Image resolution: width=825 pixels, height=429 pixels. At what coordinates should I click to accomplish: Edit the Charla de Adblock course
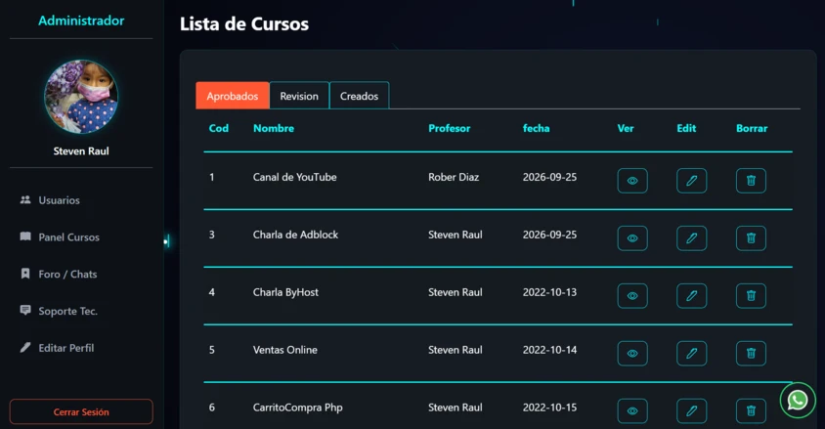tap(691, 238)
